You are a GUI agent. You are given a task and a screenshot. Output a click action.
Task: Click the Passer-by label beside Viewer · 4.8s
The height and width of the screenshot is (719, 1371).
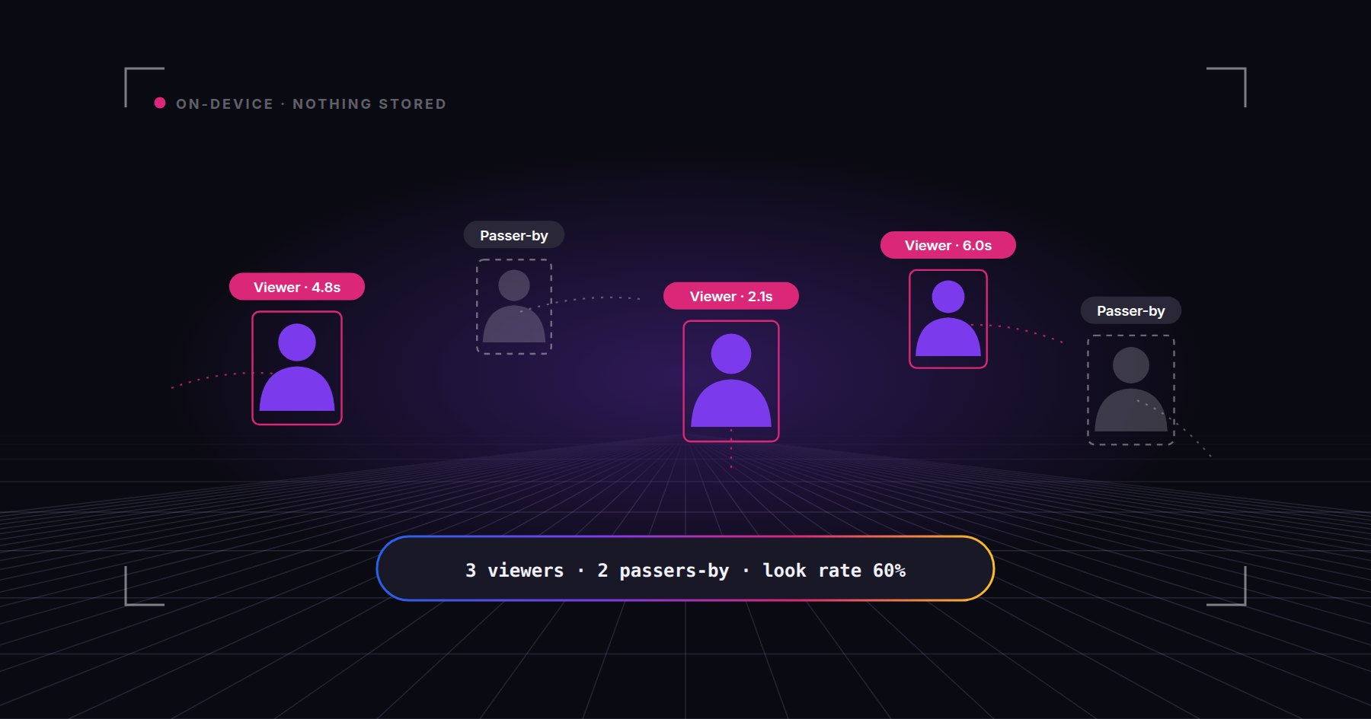pyautogui.click(x=514, y=235)
